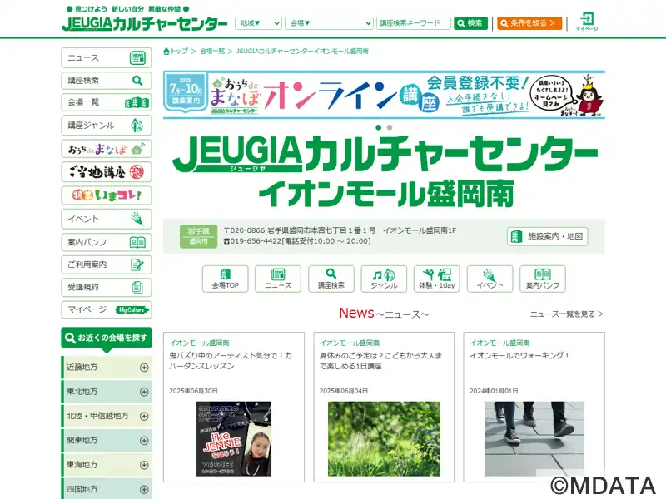Screen dimensions: 666x499
Task: Open the 会場 venue dropdown
Action: 329,23
